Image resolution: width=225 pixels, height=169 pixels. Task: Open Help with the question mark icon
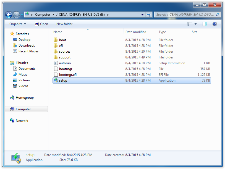[x=215, y=24]
